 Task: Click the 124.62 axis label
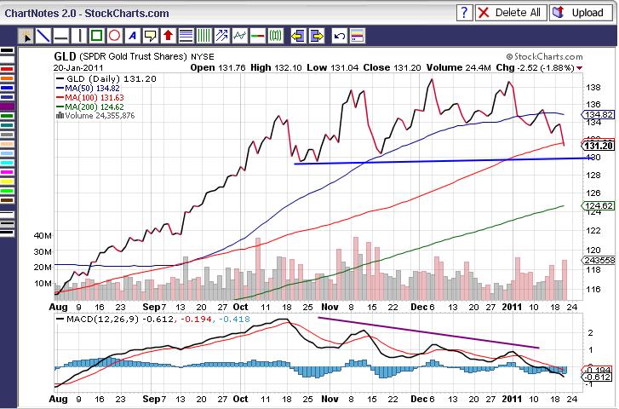click(x=598, y=206)
